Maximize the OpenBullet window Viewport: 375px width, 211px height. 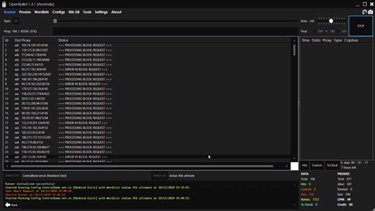[365, 4]
